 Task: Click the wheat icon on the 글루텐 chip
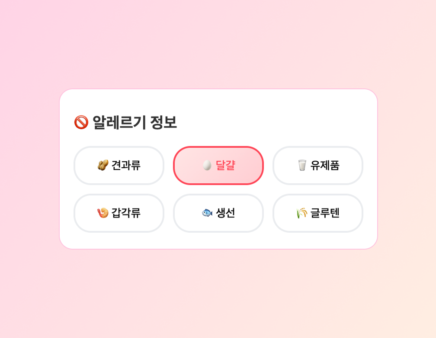click(302, 213)
